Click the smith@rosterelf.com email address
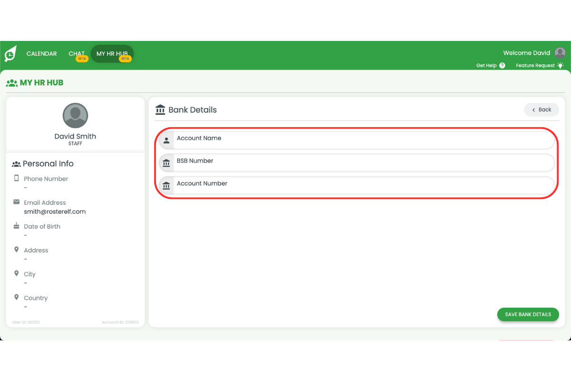 [55, 211]
